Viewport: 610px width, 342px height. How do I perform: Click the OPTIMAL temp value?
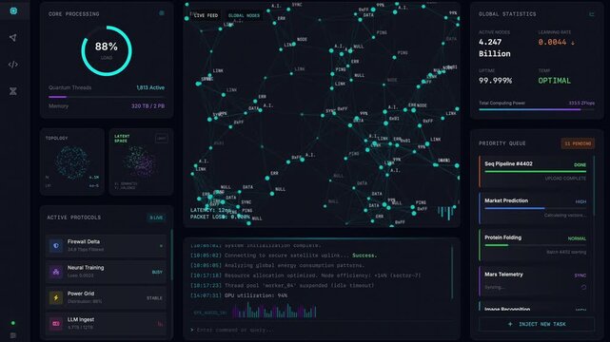555,81
